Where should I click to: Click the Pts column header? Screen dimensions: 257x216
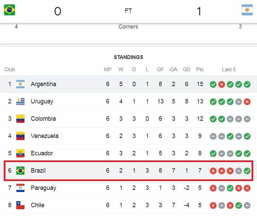(x=200, y=70)
